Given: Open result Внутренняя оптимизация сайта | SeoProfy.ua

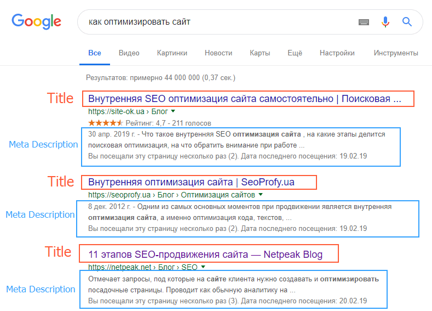Looking at the screenshot, I should [x=191, y=182].
